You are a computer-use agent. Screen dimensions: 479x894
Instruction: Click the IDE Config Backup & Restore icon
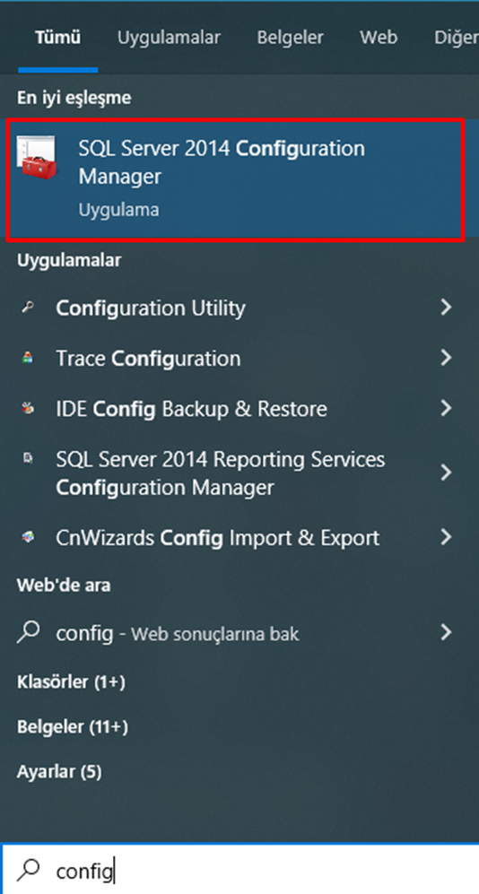point(28,408)
